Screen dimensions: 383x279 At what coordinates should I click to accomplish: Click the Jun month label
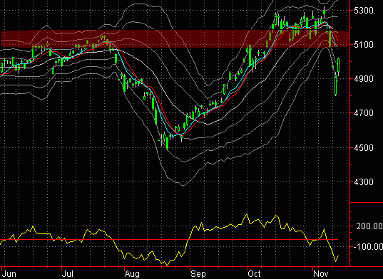pyautogui.click(x=9, y=273)
